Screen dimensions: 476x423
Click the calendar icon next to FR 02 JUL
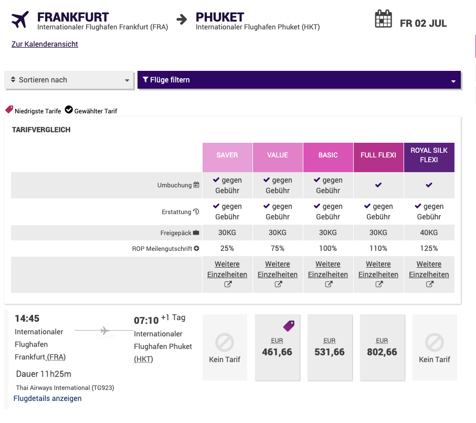384,19
